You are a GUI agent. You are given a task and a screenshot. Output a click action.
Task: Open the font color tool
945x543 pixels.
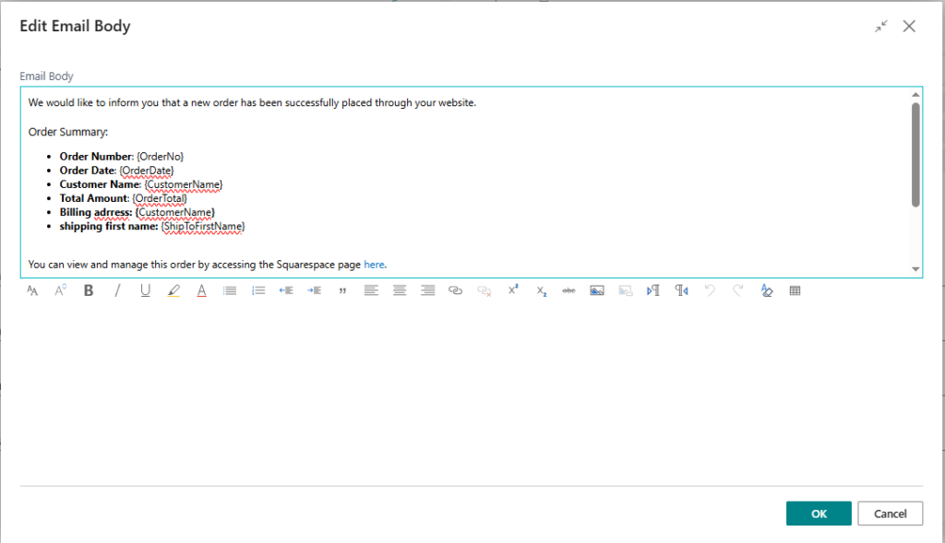coord(201,290)
